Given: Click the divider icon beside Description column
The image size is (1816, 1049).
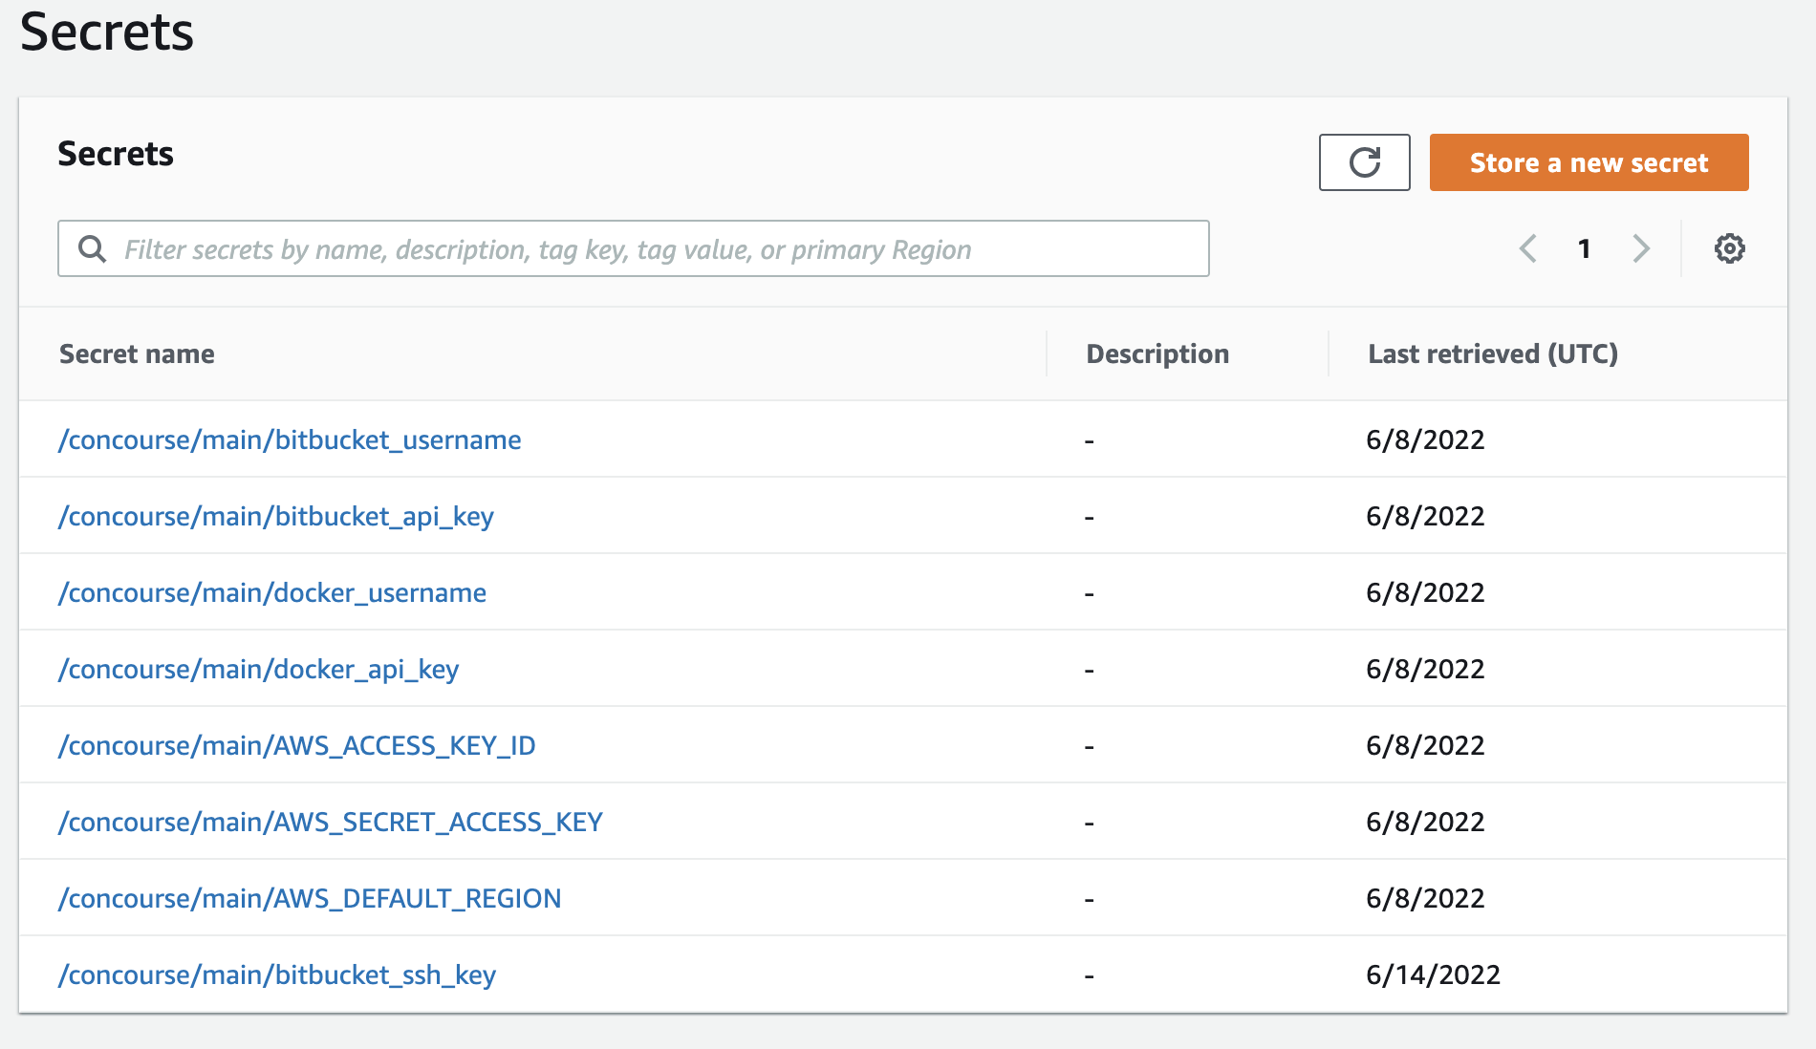Looking at the screenshot, I should (1049, 353).
